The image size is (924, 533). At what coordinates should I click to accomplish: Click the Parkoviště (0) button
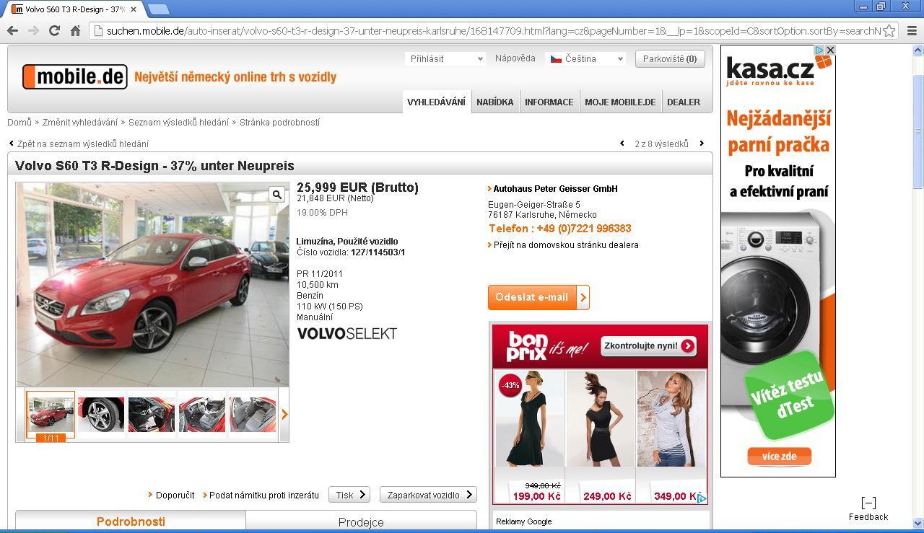click(x=669, y=58)
